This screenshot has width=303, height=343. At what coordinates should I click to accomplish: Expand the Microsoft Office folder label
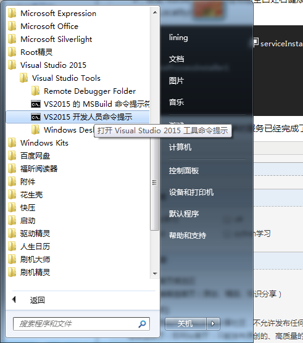coord(49,27)
